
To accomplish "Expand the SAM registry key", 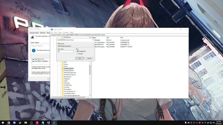I will tap(61, 81).
